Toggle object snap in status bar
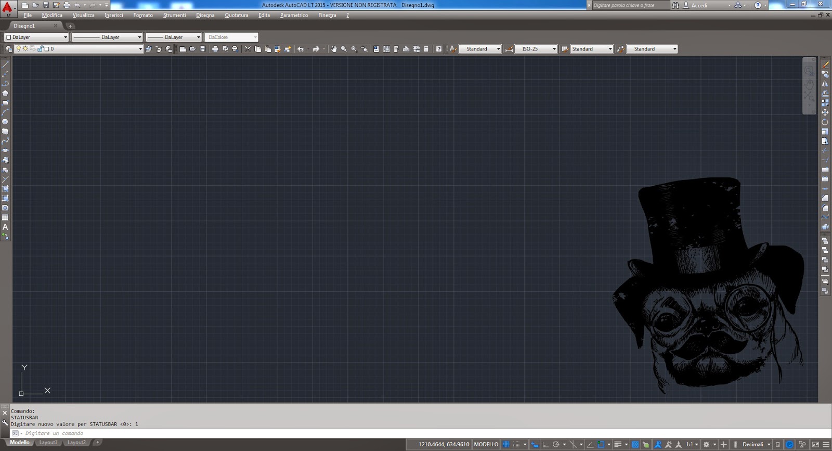This screenshot has width=832, height=451. tap(601, 444)
